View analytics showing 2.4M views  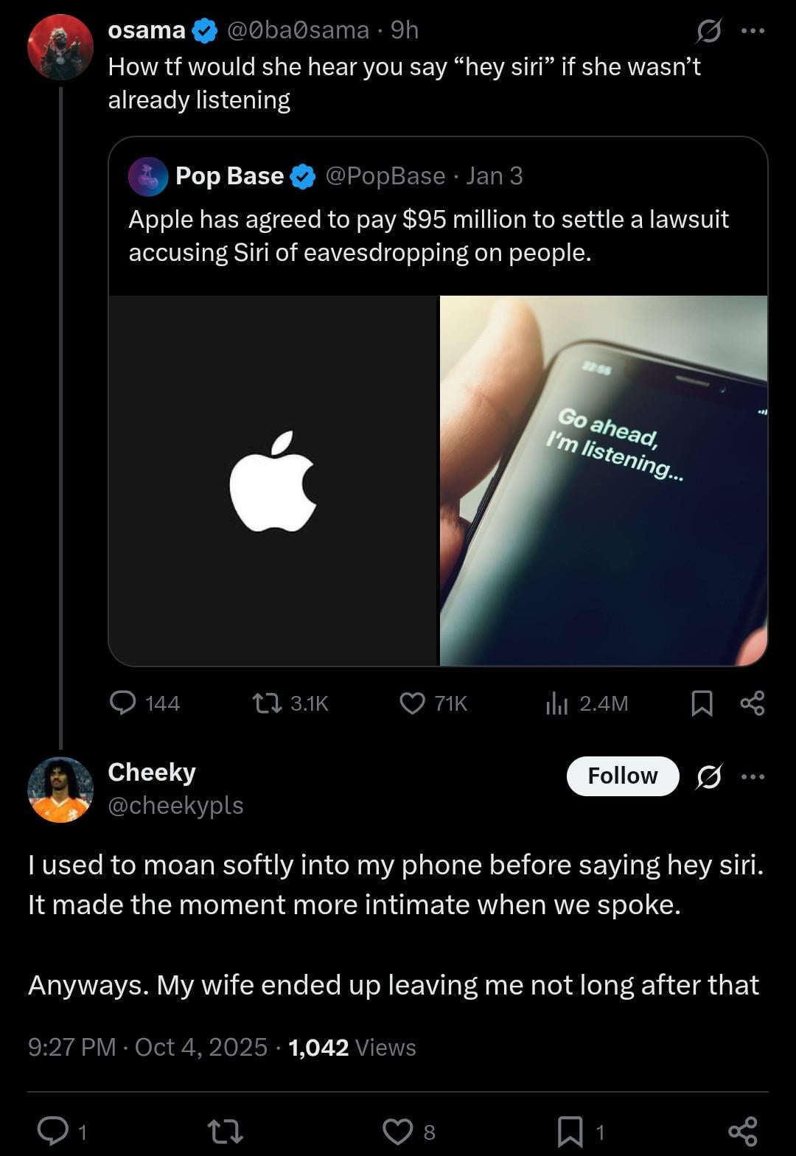coord(557,703)
